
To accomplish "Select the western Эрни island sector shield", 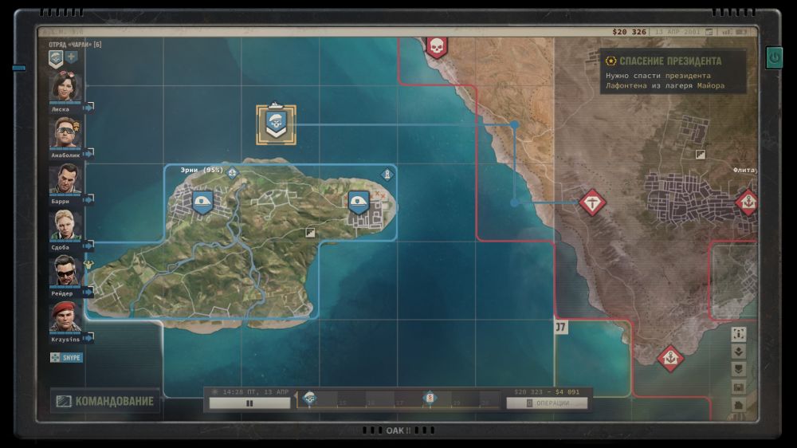I will (202, 202).
